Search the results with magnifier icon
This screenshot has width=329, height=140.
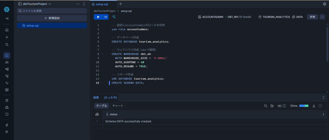[266, 106]
